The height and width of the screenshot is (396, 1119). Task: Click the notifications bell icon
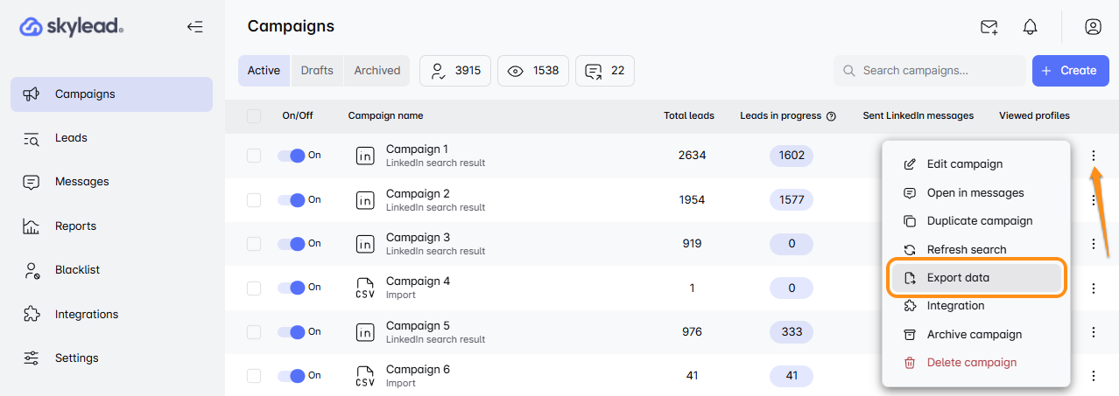click(1030, 27)
